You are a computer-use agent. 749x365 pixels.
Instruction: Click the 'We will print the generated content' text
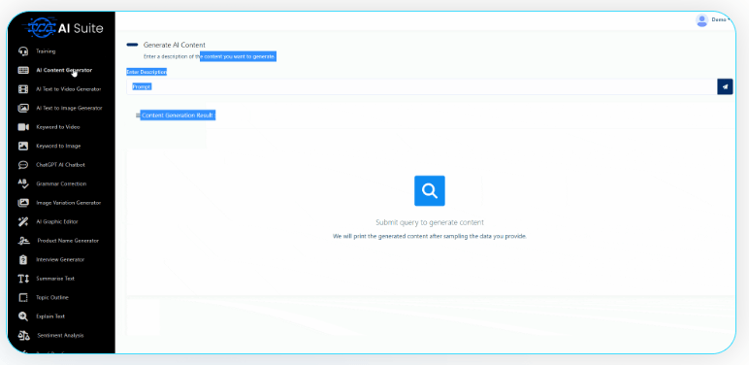pos(430,237)
